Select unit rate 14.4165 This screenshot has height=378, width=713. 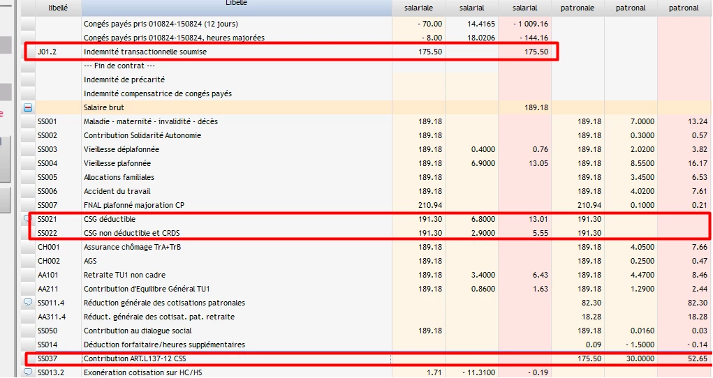pos(481,24)
